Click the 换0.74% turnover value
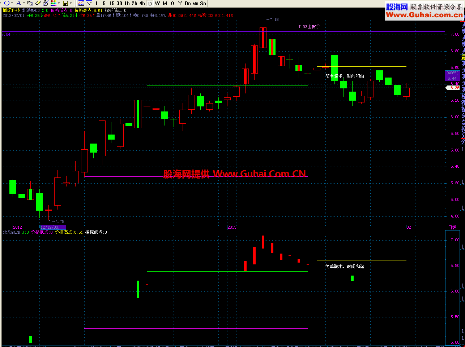This screenshot has width=465, height=347. [141, 16]
